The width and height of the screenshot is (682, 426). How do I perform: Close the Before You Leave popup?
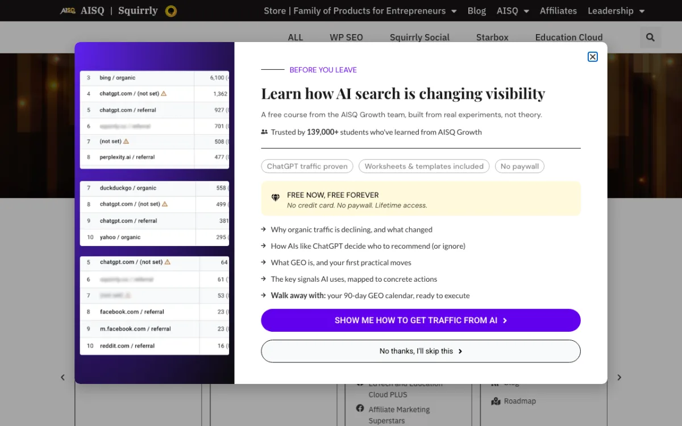592,57
